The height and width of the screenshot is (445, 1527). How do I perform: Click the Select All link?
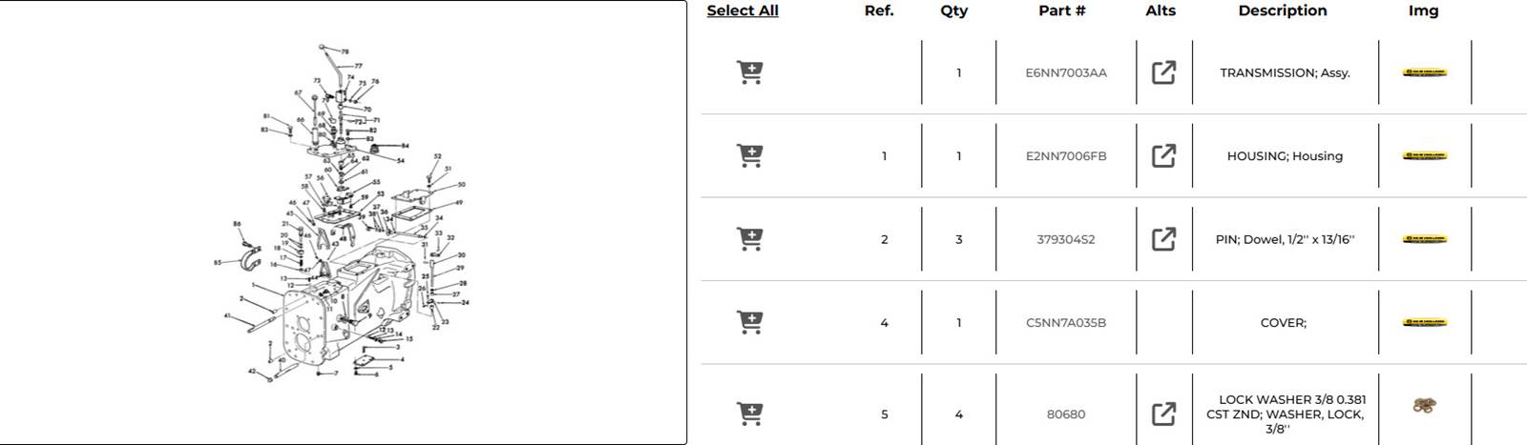coord(743,10)
